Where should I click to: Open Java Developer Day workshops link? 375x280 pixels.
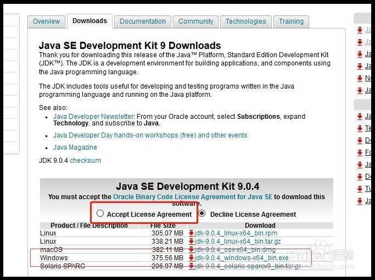coord(150,135)
